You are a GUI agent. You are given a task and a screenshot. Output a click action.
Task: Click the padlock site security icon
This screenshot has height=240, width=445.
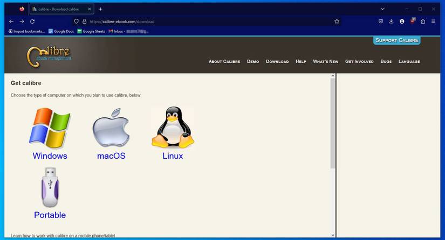[84, 21]
